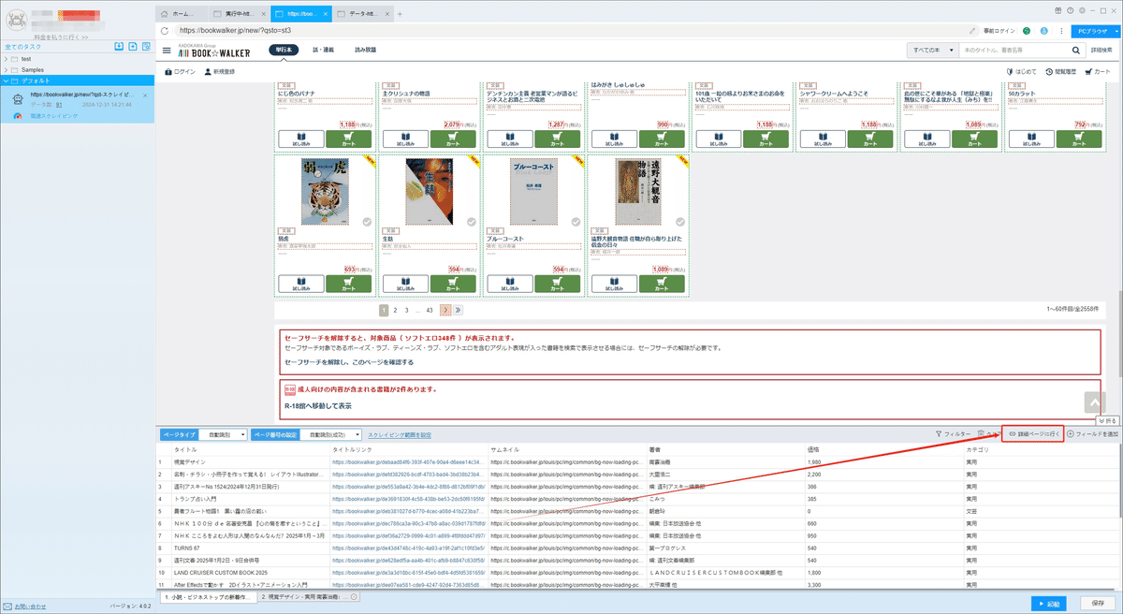Click the 料金を払うに行く link

point(60,37)
